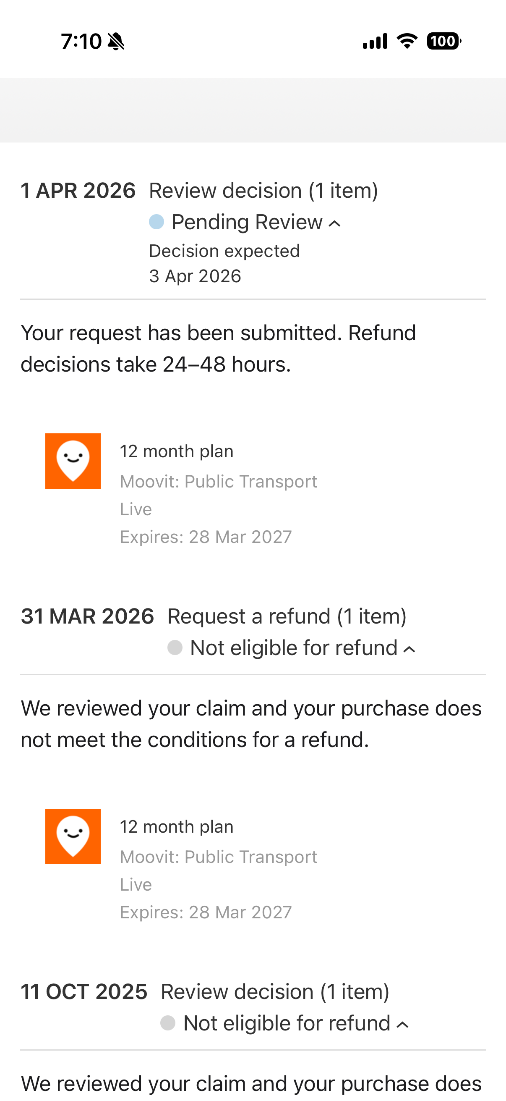Viewport: 506px width, 1101px height.
Task: Tap the silent mode bell icon
Action: coord(116,42)
